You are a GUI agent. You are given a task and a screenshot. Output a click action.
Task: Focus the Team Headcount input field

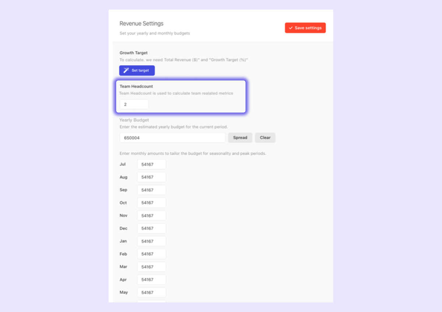[134, 104]
